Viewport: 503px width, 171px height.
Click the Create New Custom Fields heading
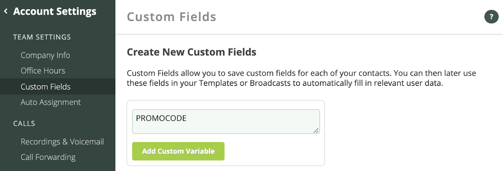[x=191, y=52]
